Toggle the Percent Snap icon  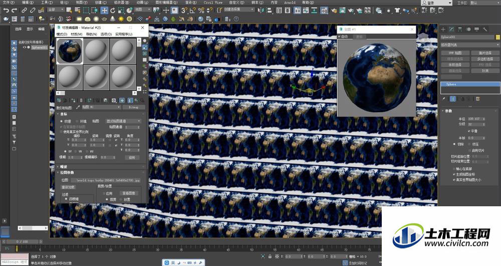(x=201, y=10)
